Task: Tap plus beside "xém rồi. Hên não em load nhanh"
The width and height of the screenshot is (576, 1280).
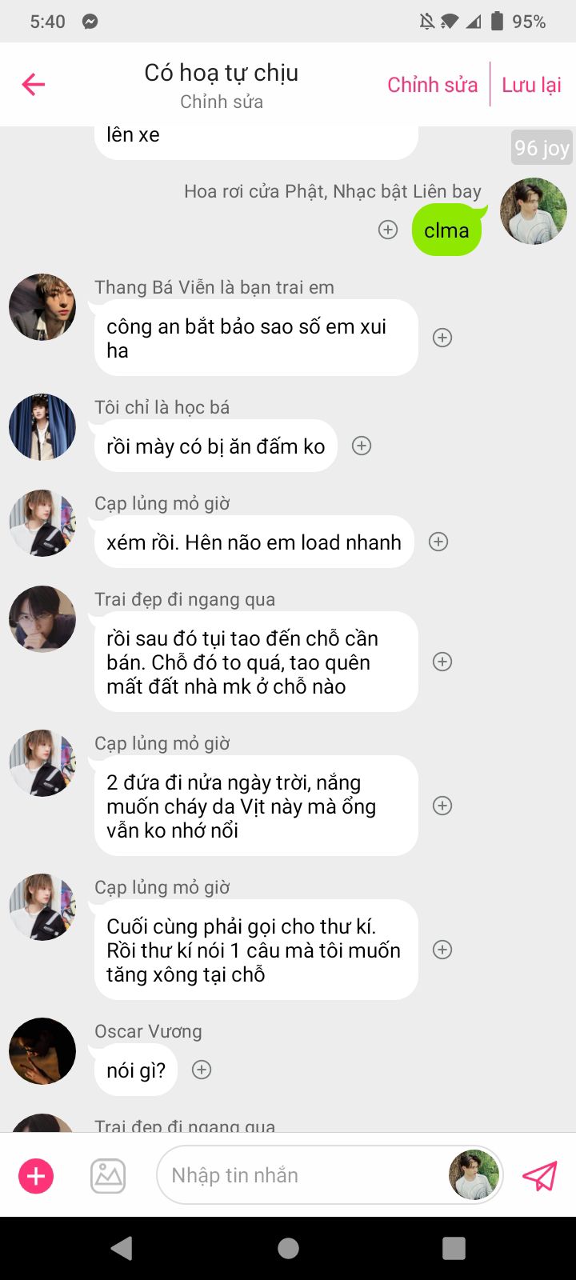Action: click(x=438, y=542)
